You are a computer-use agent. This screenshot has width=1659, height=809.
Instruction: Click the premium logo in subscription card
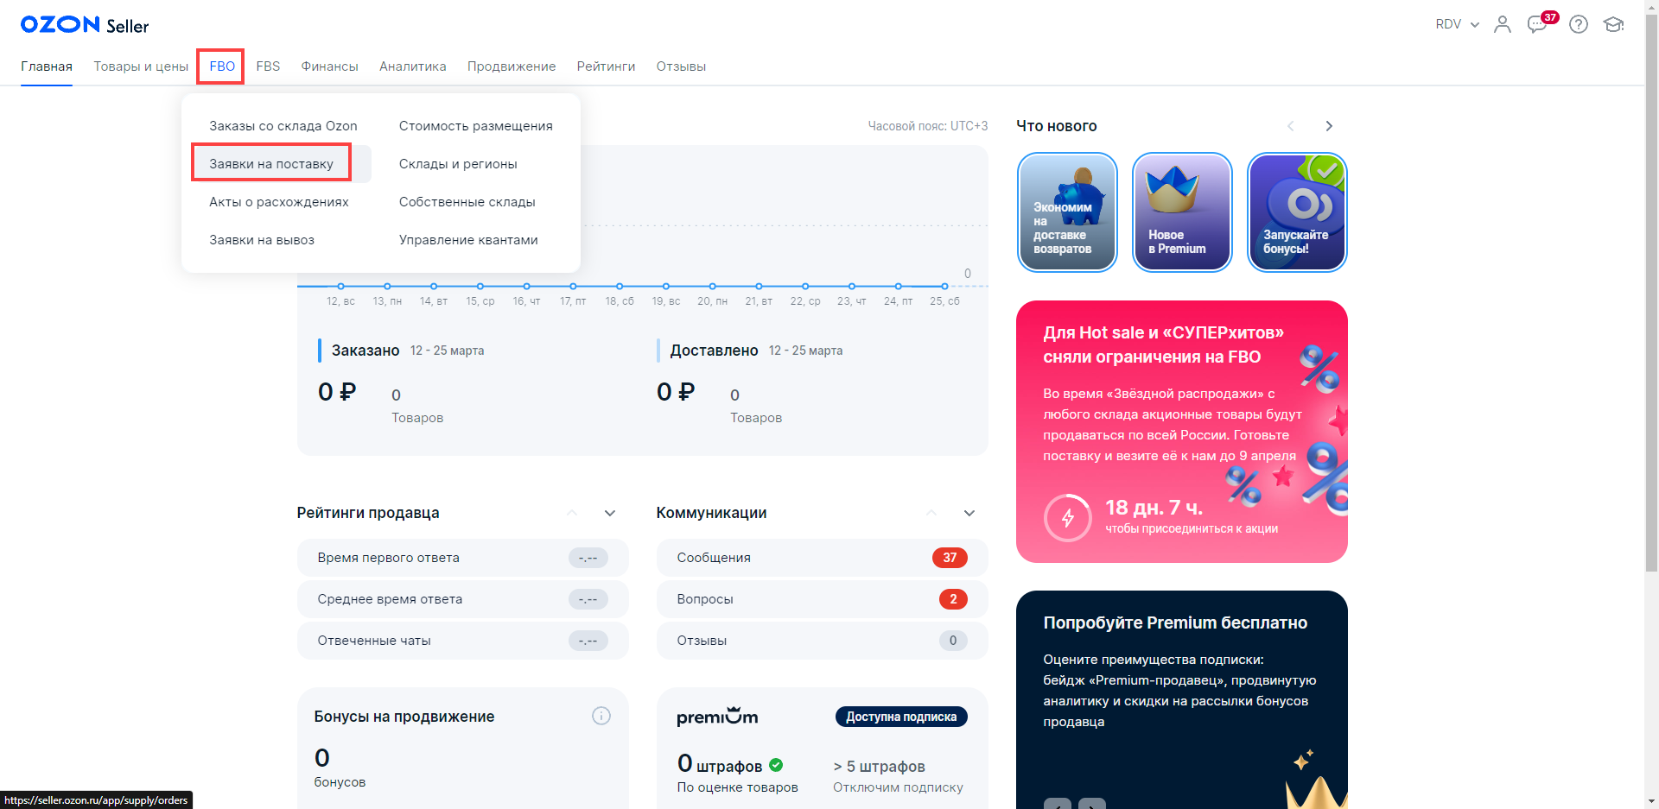click(717, 716)
